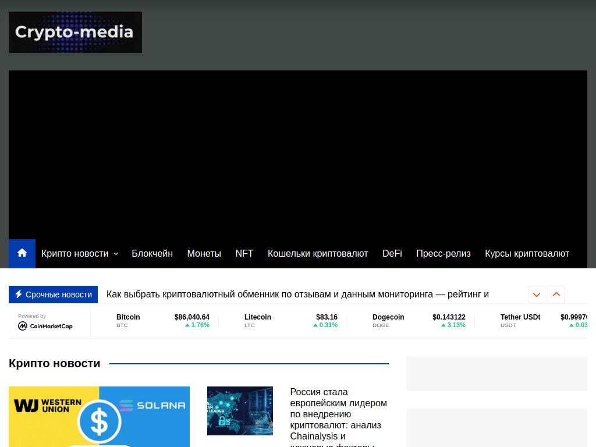Image resolution: width=596 pixels, height=447 pixels.
Task: Select the Монеты menu item
Action: 204,253
